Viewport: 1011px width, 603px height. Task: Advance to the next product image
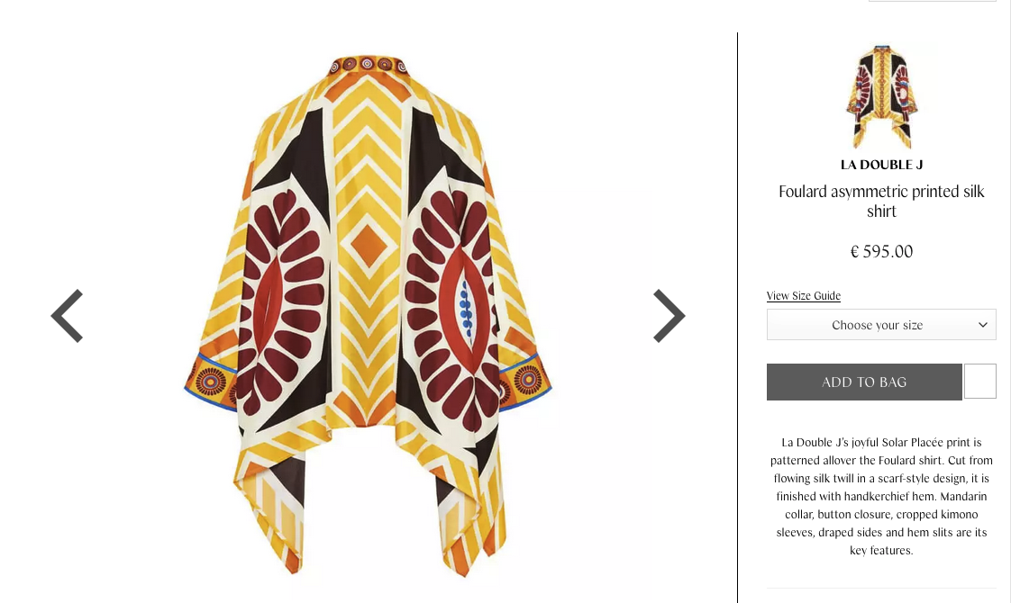(x=669, y=316)
